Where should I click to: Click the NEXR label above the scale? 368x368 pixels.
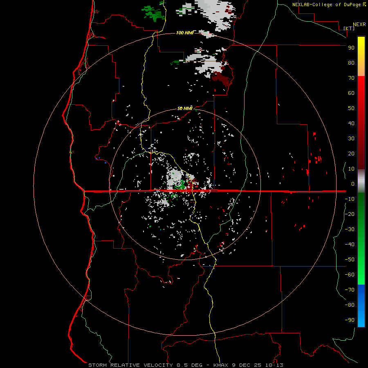pos(359,25)
